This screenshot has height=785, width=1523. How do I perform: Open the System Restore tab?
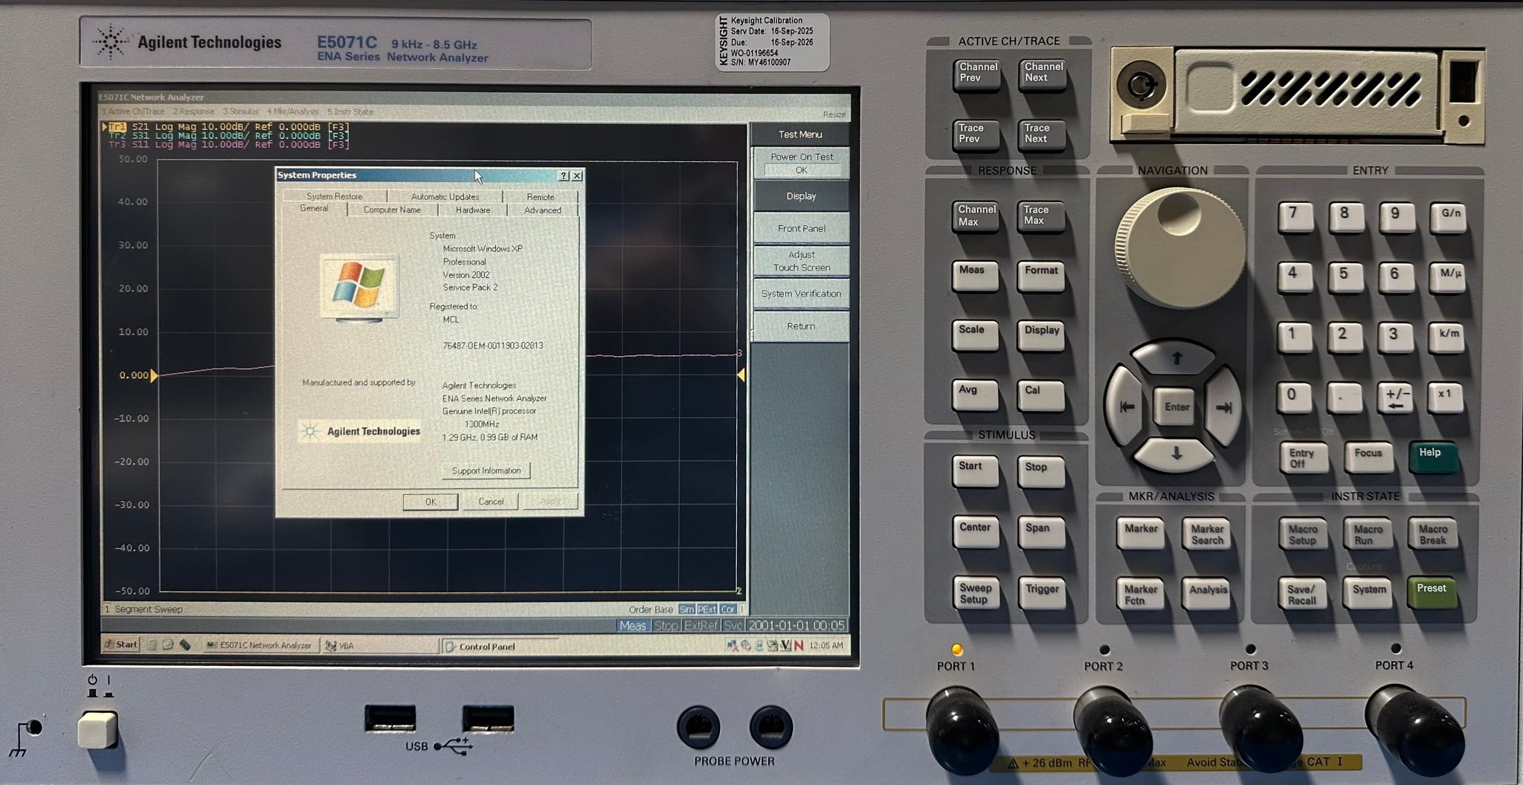click(335, 196)
